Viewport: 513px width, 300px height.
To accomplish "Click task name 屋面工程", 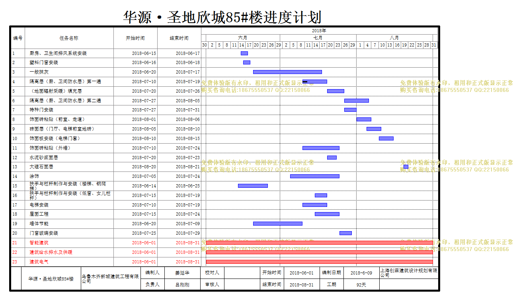I will (39, 214).
